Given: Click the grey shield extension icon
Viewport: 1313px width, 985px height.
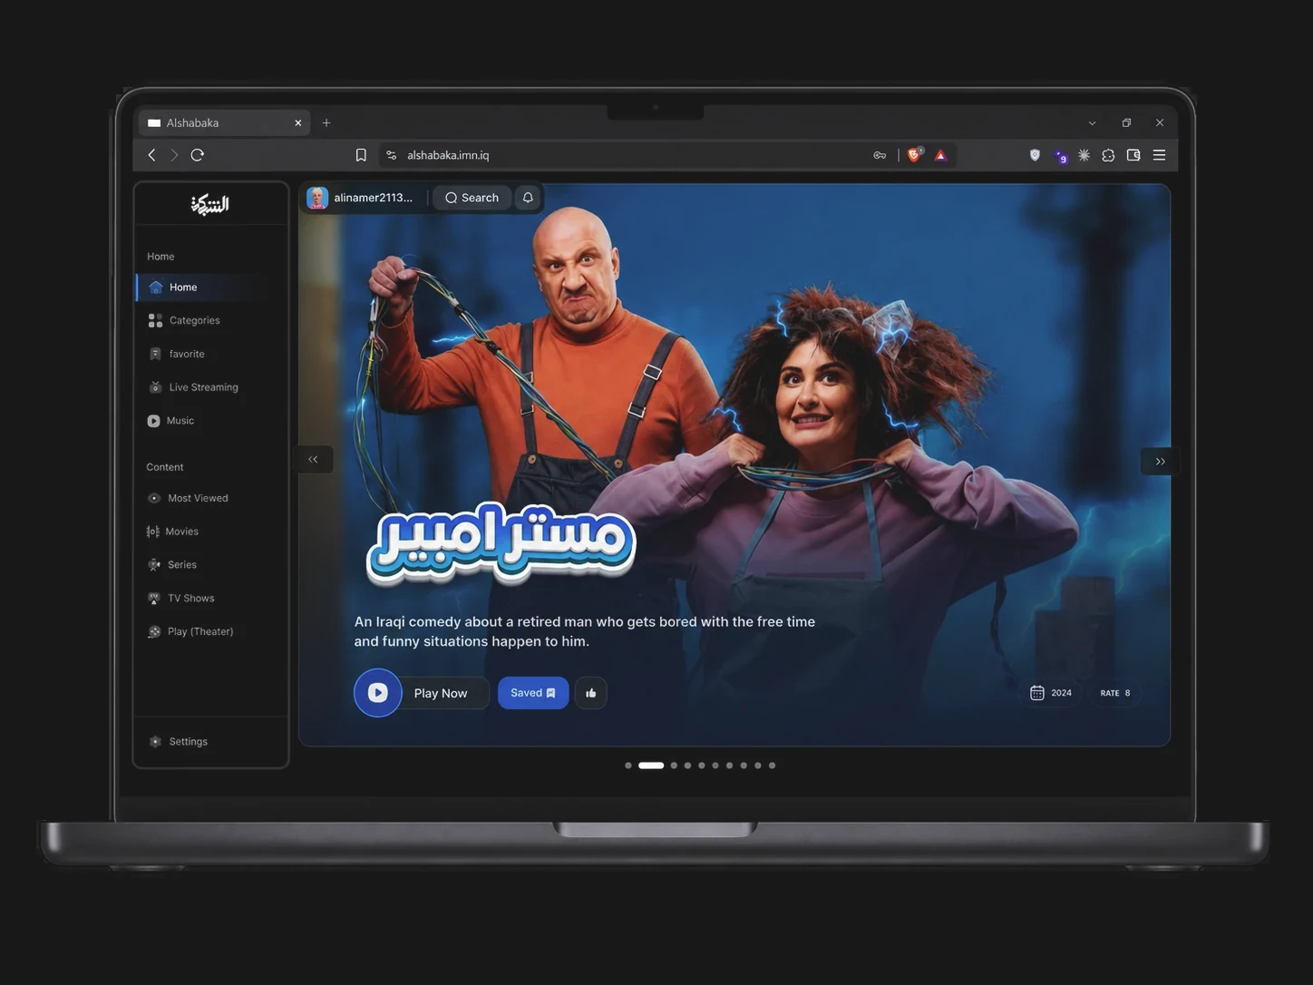Looking at the screenshot, I should click(1035, 155).
